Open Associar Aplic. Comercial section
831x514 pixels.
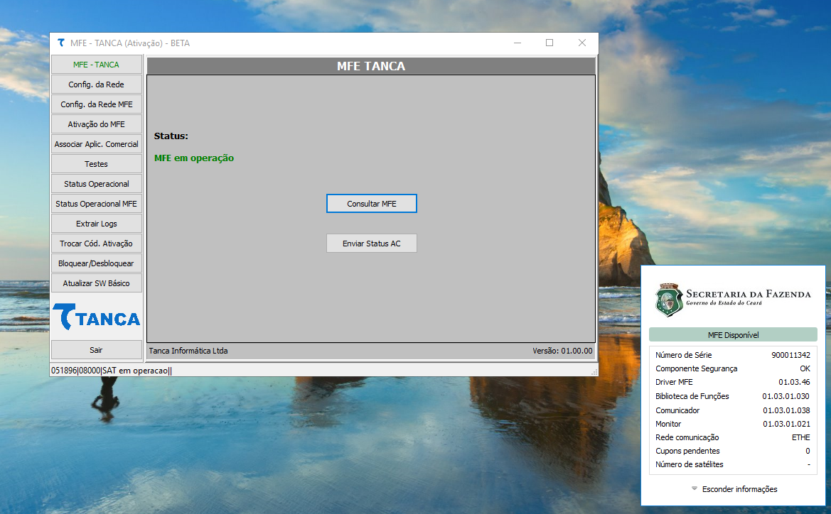97,144
